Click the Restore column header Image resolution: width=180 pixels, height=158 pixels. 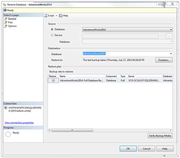[52, 76]
